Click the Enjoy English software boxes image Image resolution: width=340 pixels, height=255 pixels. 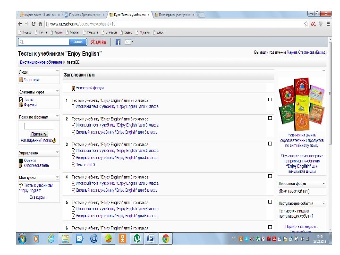(x=302, y=104)
